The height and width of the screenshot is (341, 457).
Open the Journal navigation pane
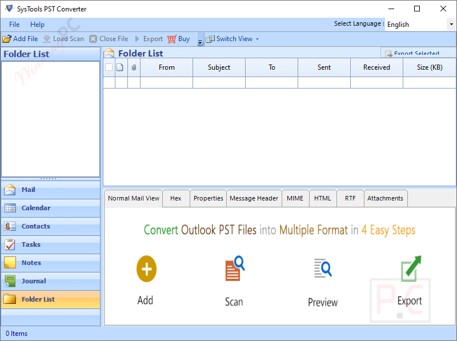click(51, 281)
